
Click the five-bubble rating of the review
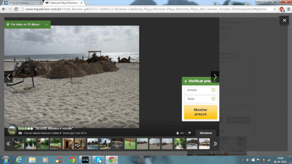pos(26,129)
